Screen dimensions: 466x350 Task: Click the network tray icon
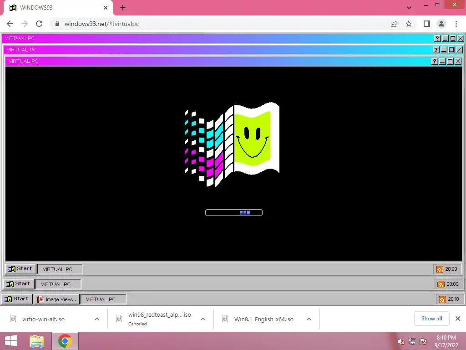412,341
